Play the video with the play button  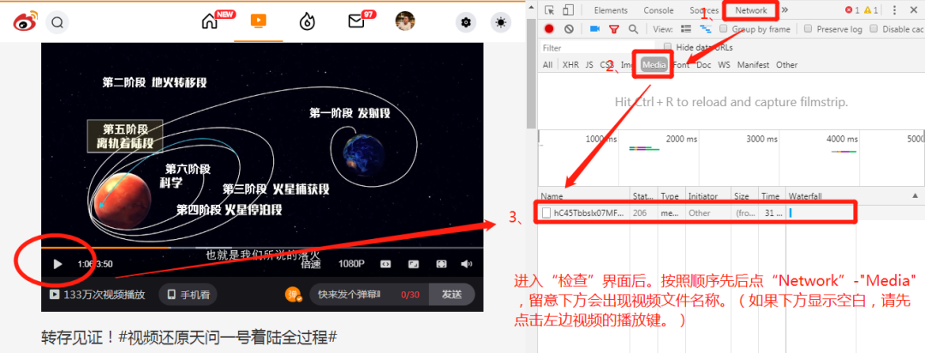[58, 264]
